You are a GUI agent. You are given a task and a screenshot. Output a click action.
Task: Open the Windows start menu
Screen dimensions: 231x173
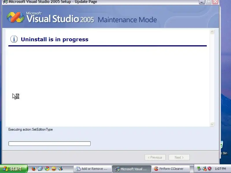(14, 169)
